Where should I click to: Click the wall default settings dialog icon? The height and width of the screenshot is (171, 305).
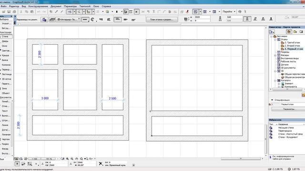pos(44,19)
